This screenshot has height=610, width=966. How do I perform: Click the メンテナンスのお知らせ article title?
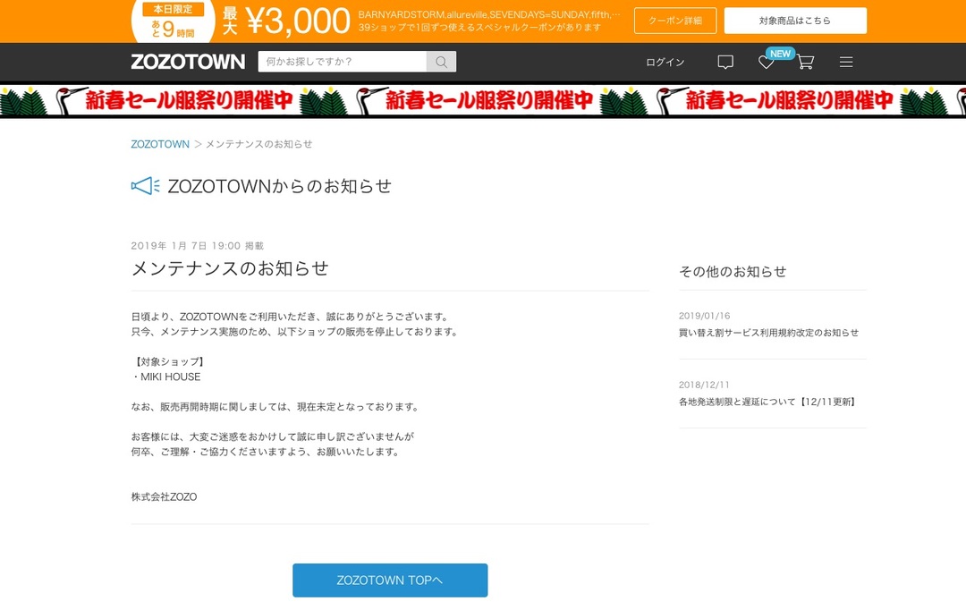click(230, 268)
